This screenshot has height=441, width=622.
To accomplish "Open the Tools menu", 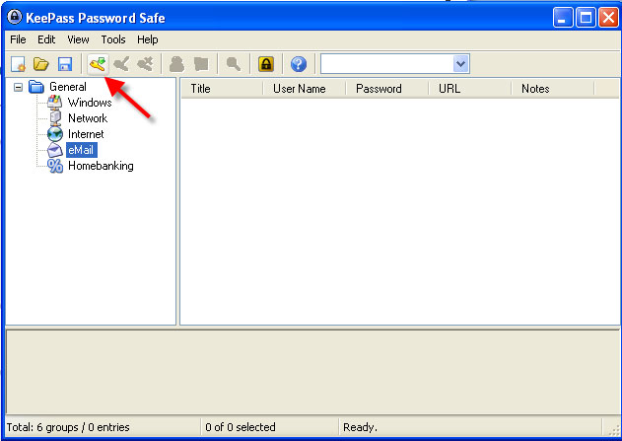I will coord(113,39).
